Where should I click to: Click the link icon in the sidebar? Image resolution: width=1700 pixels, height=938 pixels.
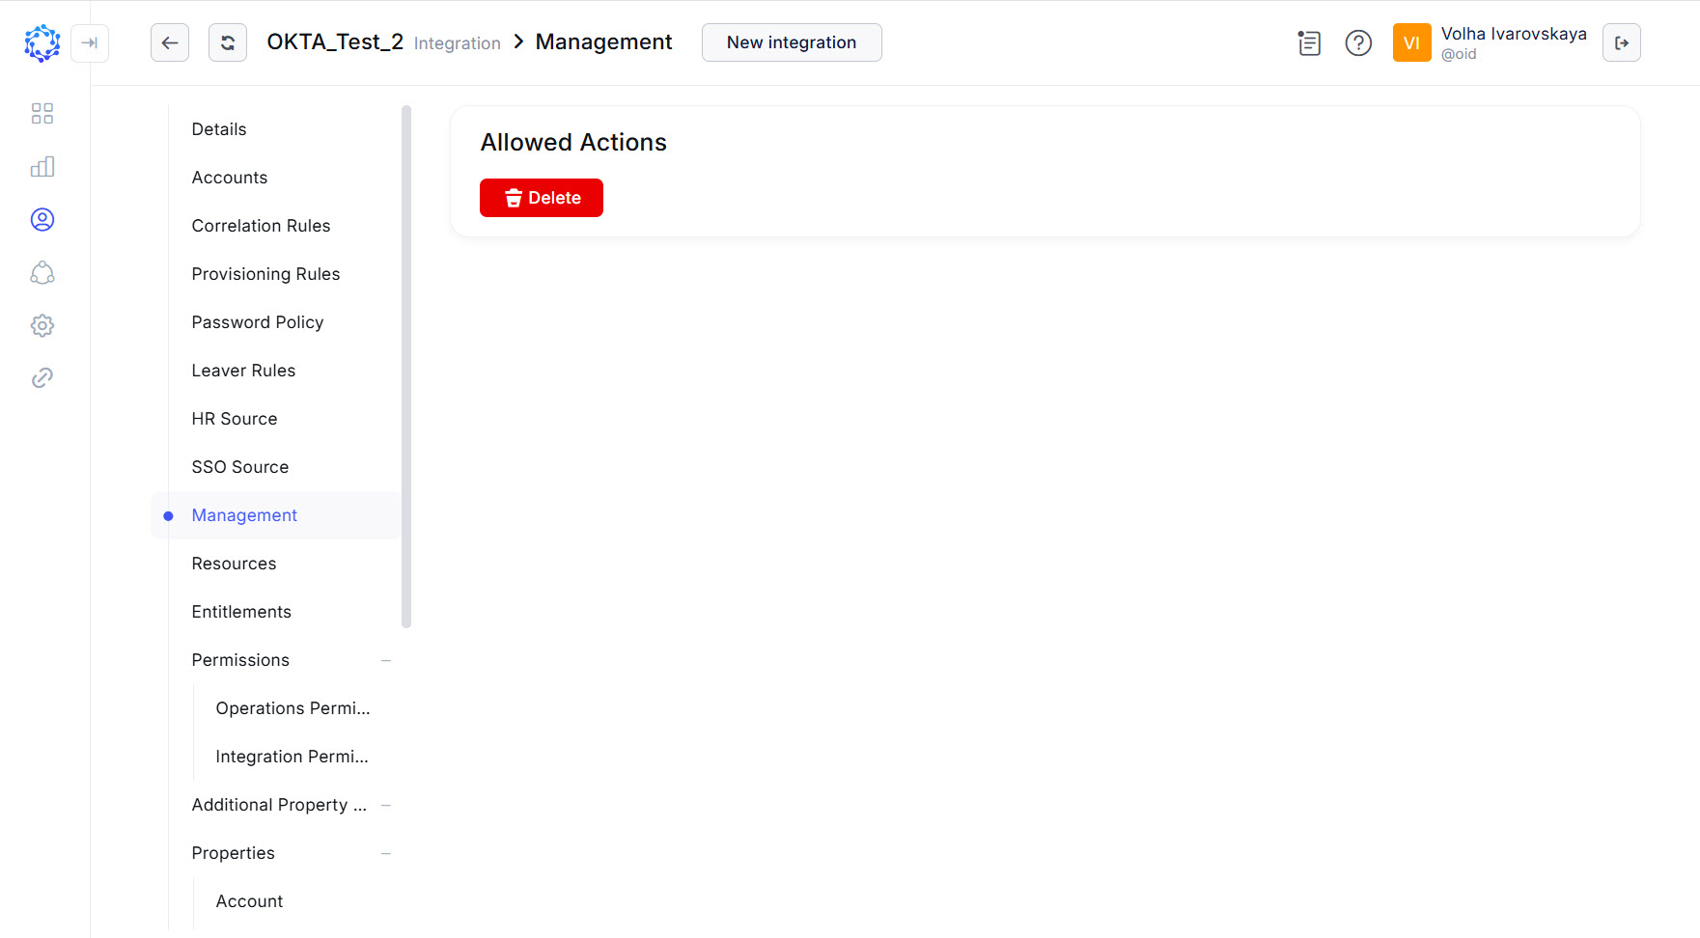[42, 376]
